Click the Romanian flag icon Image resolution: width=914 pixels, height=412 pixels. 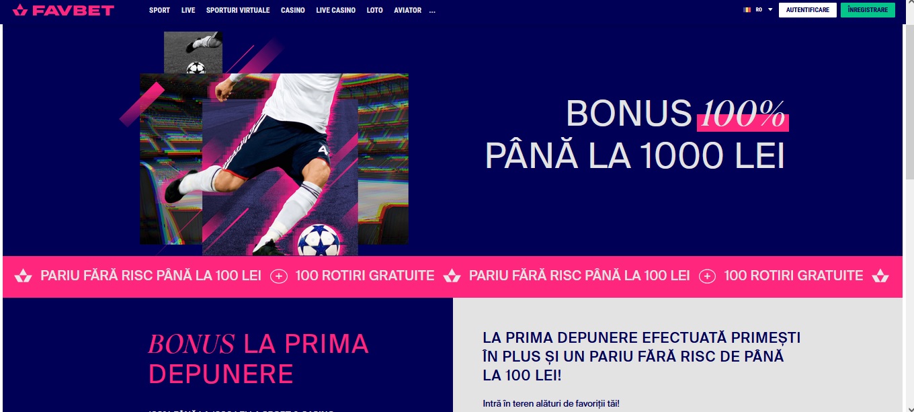coord(747,10)
